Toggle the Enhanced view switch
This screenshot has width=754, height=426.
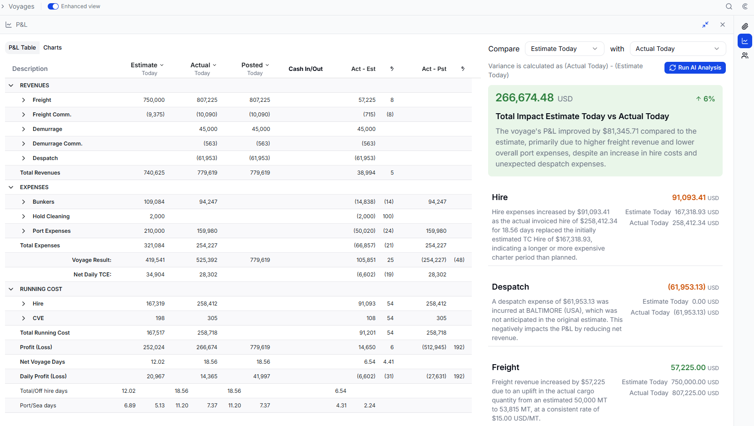tap(53, 6)
